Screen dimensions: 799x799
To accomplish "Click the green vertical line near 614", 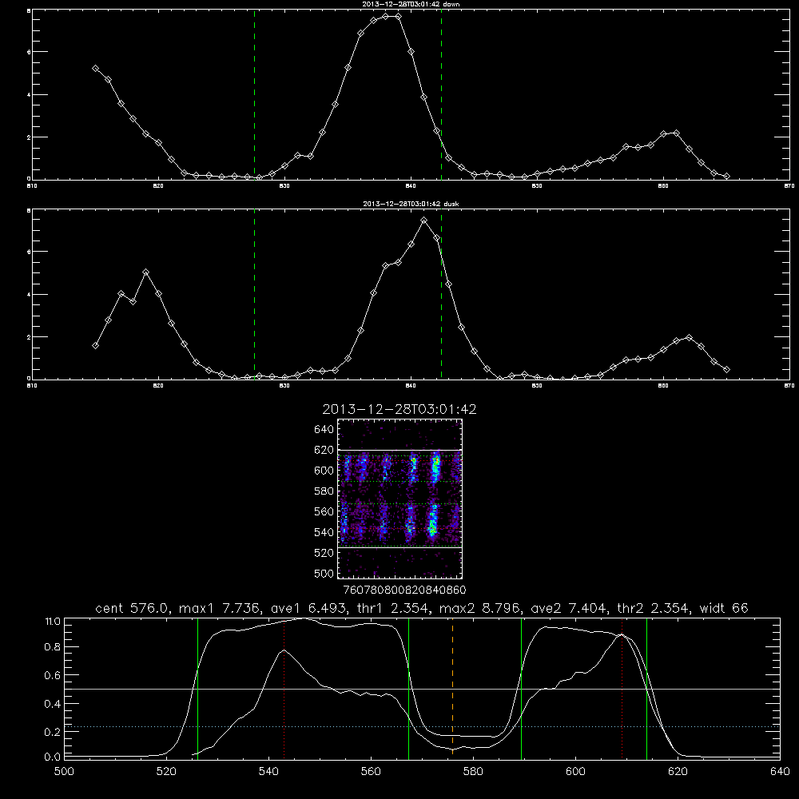I will click(x=646, y=688).
